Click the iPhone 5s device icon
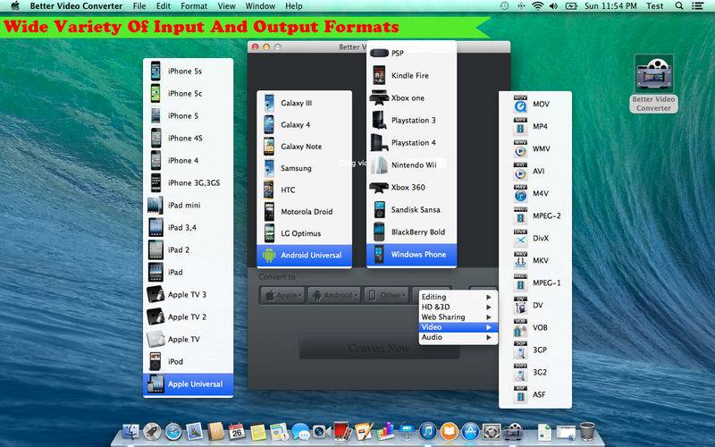 point(156,71)
